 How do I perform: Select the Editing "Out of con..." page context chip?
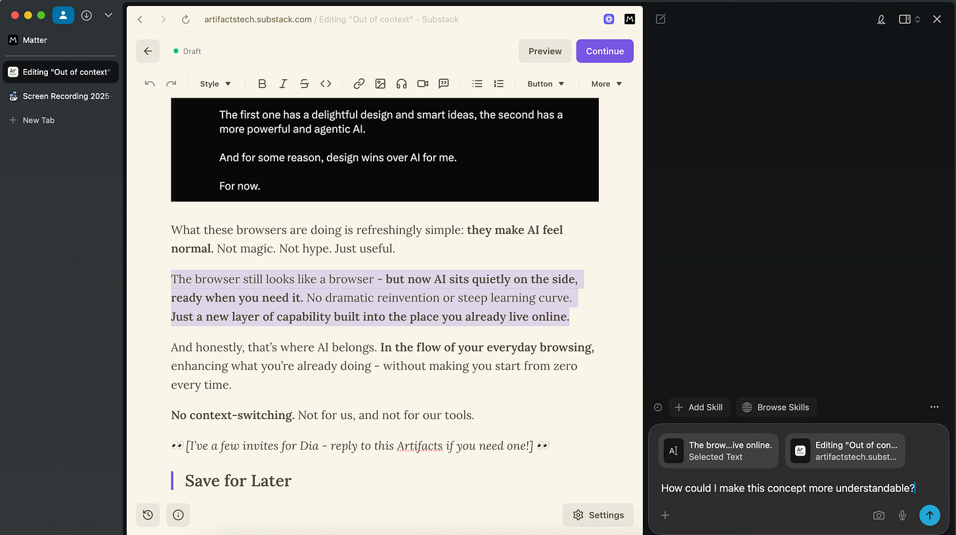(x=845, y=451)
